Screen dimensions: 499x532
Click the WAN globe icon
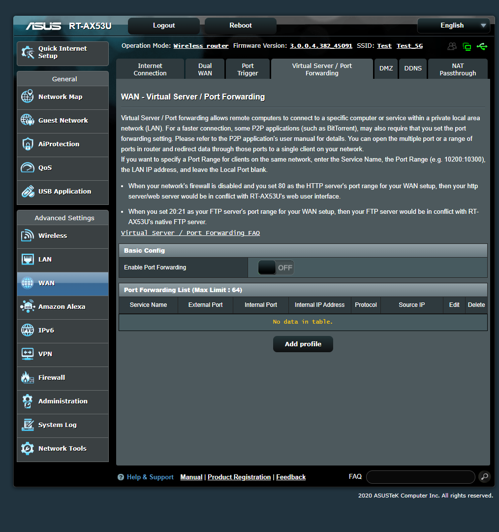28,283
